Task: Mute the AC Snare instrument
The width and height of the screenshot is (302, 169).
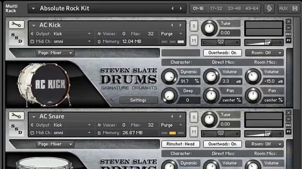Action: (194, 131)
